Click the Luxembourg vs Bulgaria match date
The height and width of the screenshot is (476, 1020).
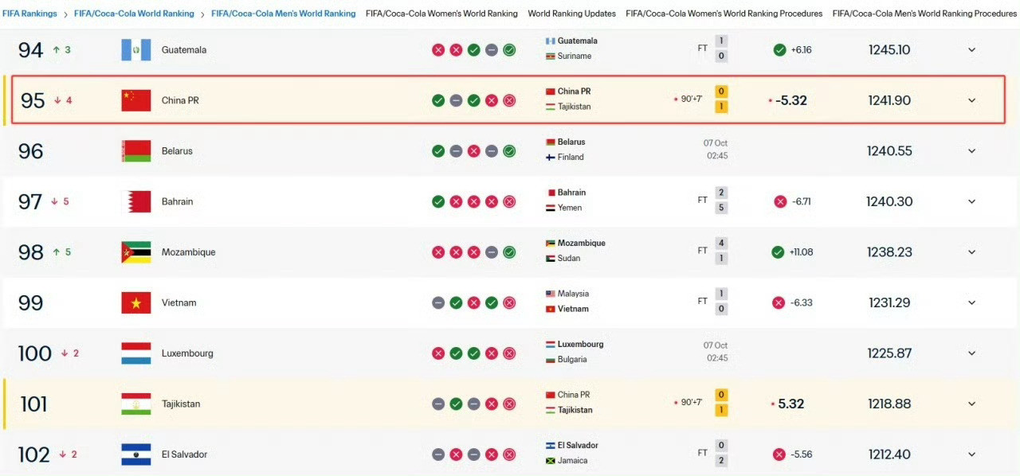(x=716, y=352)
